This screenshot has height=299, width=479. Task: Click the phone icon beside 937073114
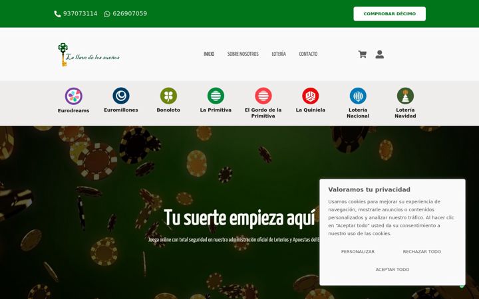pyautogui.click(x=57, y=14)
